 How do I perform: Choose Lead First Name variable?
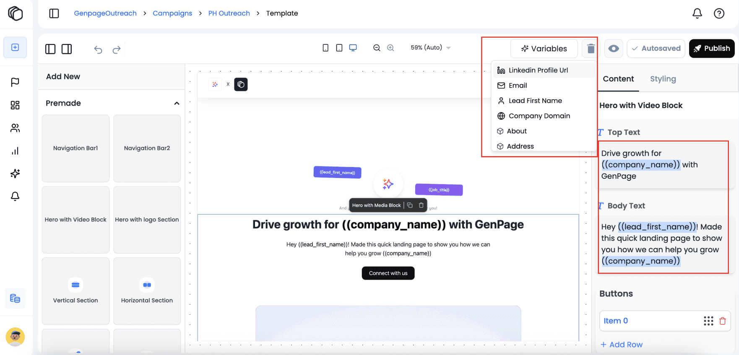[544, 100]
